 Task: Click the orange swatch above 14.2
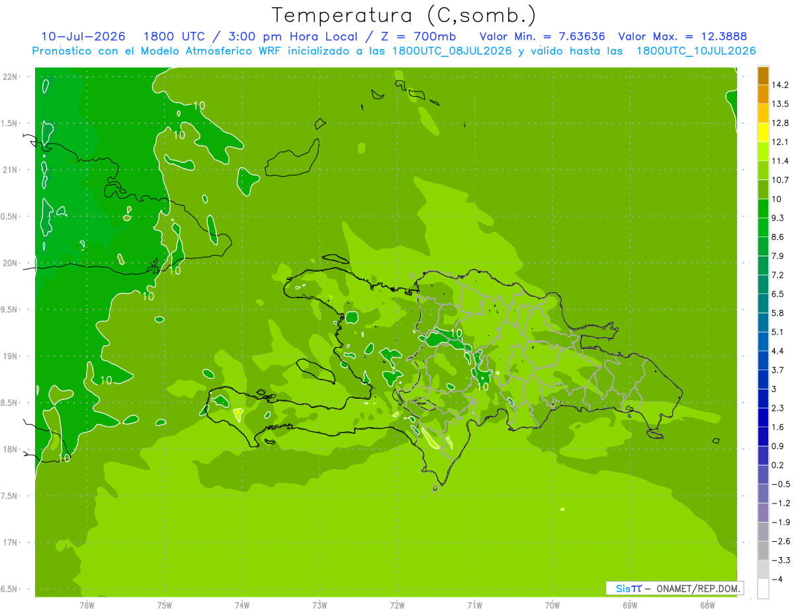pyautogui.click(x=763, y=76)
